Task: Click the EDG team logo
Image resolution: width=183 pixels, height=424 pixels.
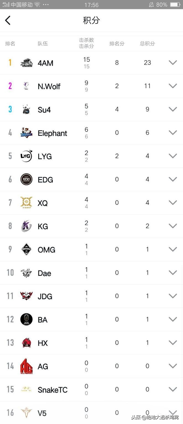Action: coord(27,179)
